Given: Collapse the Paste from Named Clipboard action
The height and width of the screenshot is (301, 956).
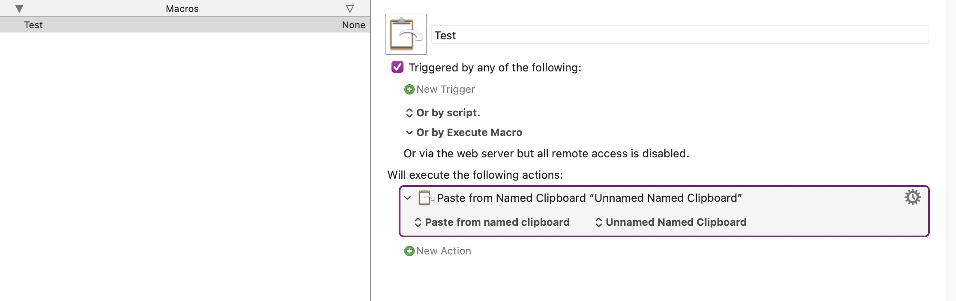Looking at the screenshot, I should [x=407, y=198].
